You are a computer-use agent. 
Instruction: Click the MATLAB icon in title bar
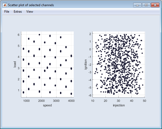[x=5, y=5]
